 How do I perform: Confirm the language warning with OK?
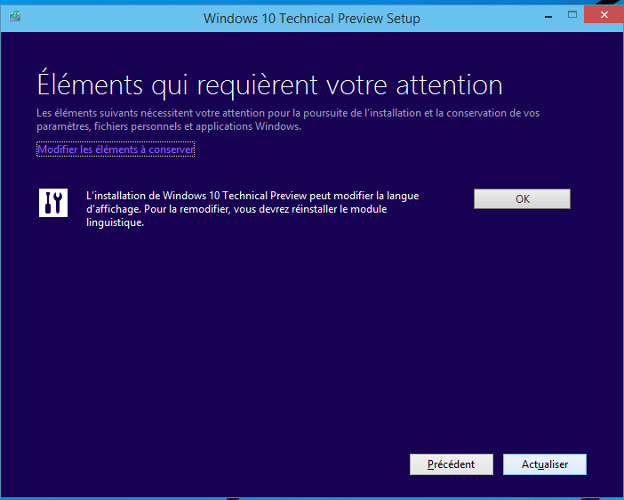pos(522,198)
